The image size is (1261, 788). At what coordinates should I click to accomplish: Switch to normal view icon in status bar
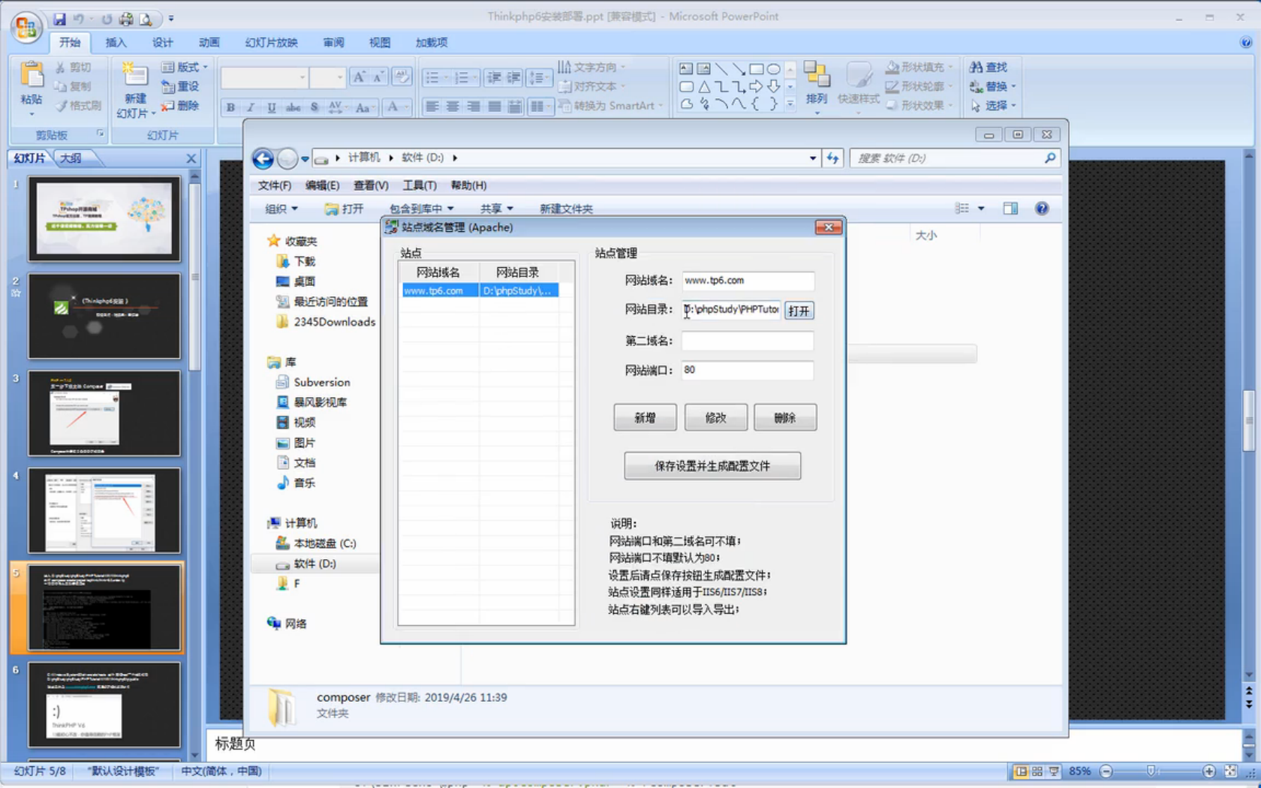pos(1021,771)
